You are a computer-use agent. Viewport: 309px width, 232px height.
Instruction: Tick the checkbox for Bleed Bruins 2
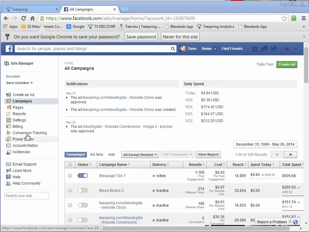(x=70, y=190)
